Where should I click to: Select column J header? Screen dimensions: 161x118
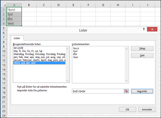click(148, 5)
